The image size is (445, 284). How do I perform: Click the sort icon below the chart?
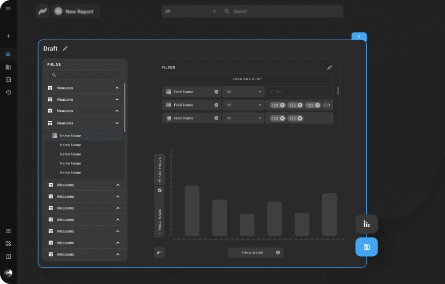[x=159, y=252]
